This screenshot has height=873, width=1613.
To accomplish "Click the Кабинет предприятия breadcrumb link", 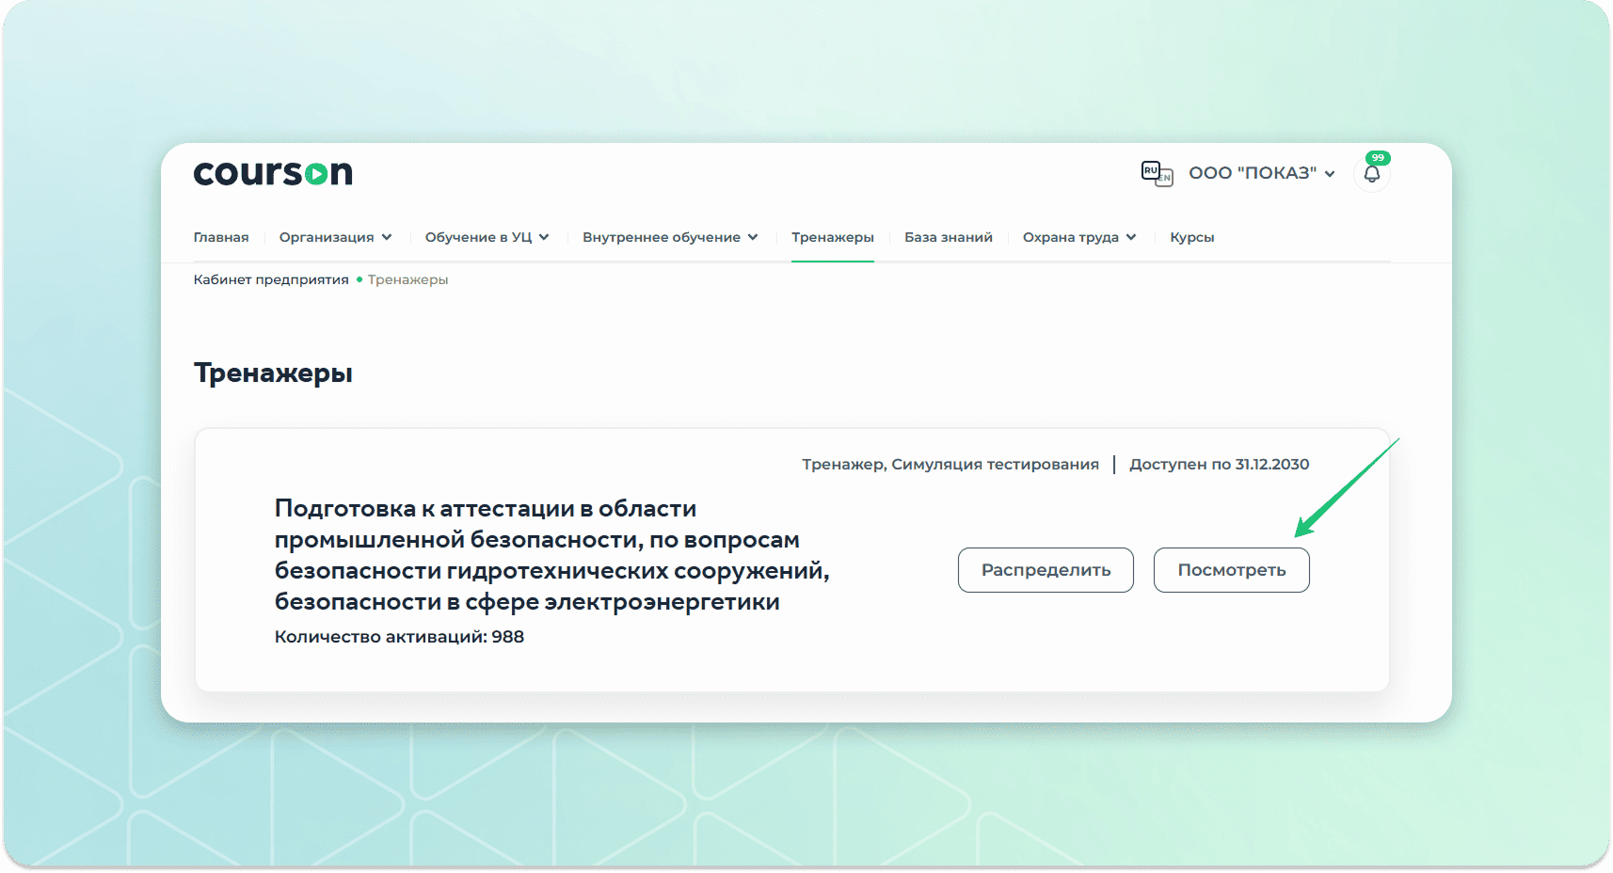I will (271, 279).
